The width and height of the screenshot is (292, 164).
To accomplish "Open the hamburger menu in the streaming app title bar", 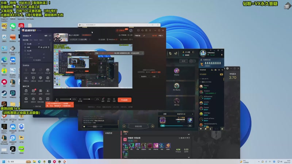I will 150,30.
